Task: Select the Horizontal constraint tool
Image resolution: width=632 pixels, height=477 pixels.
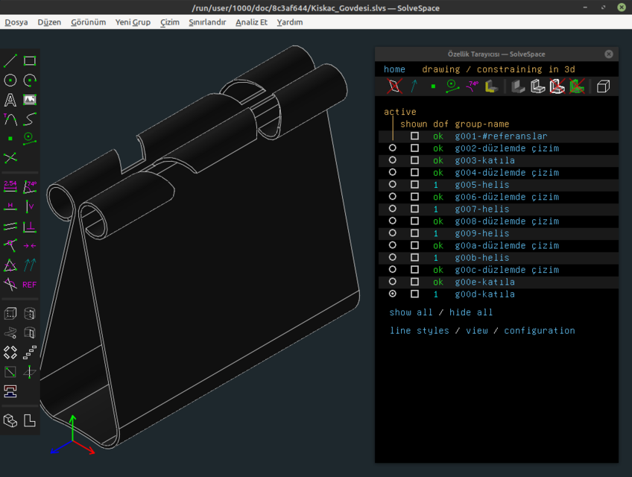Action: [x=10, y=206]
